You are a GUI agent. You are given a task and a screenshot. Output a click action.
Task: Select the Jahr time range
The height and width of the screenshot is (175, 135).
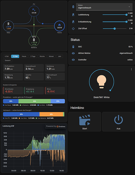point(59,56)
